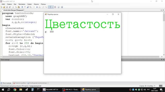The width and height of the screenshot is (165, 92).
Task: Click the editor scrollbar down arrow
Action: point(164,55)
